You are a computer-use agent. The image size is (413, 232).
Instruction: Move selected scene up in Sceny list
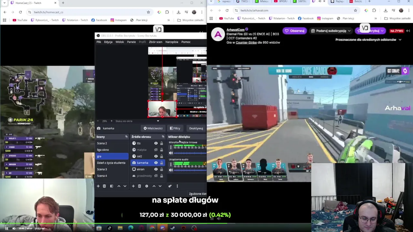coord(119,186)
